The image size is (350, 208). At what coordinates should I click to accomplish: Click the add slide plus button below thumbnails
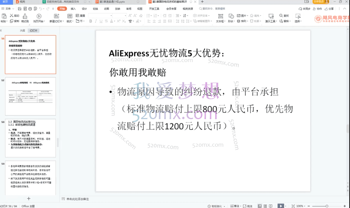click(29, 198)
